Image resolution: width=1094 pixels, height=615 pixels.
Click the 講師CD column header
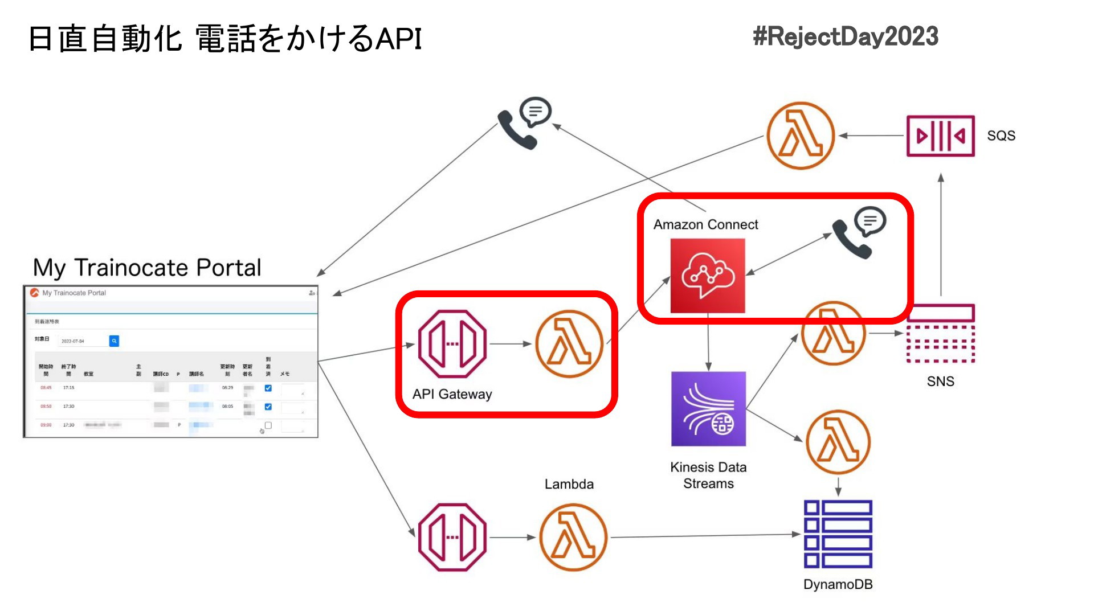click(x=161, y=374)
